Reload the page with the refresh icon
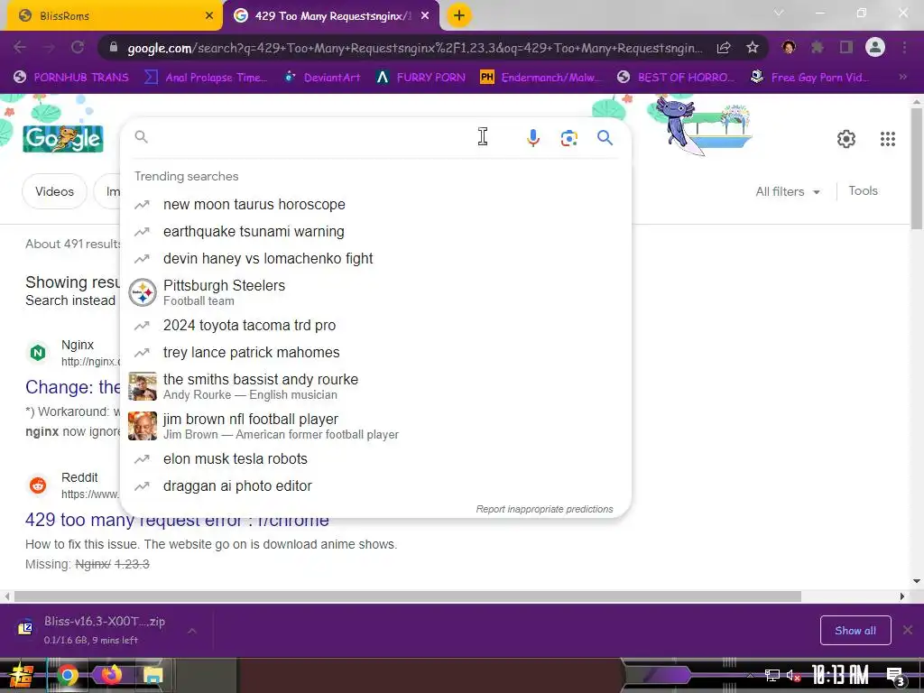924x693 pixels. click(78, 47)
